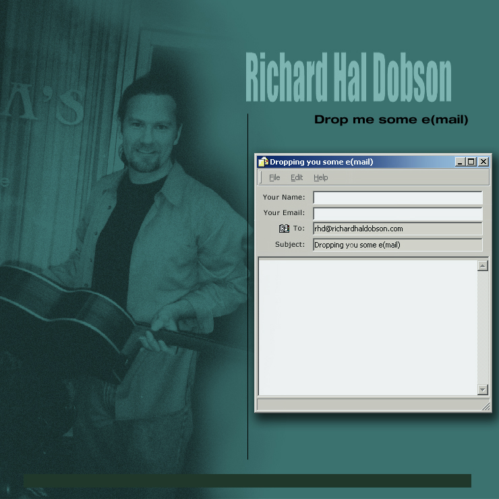Click the 'Your Email:' label
This screenshot has height=499, width=499.
point(284,212)
